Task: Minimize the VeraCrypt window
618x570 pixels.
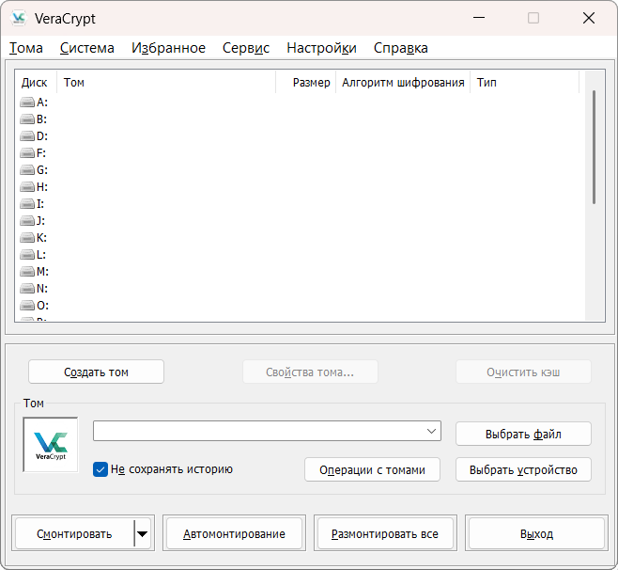Action: (479, 18)
